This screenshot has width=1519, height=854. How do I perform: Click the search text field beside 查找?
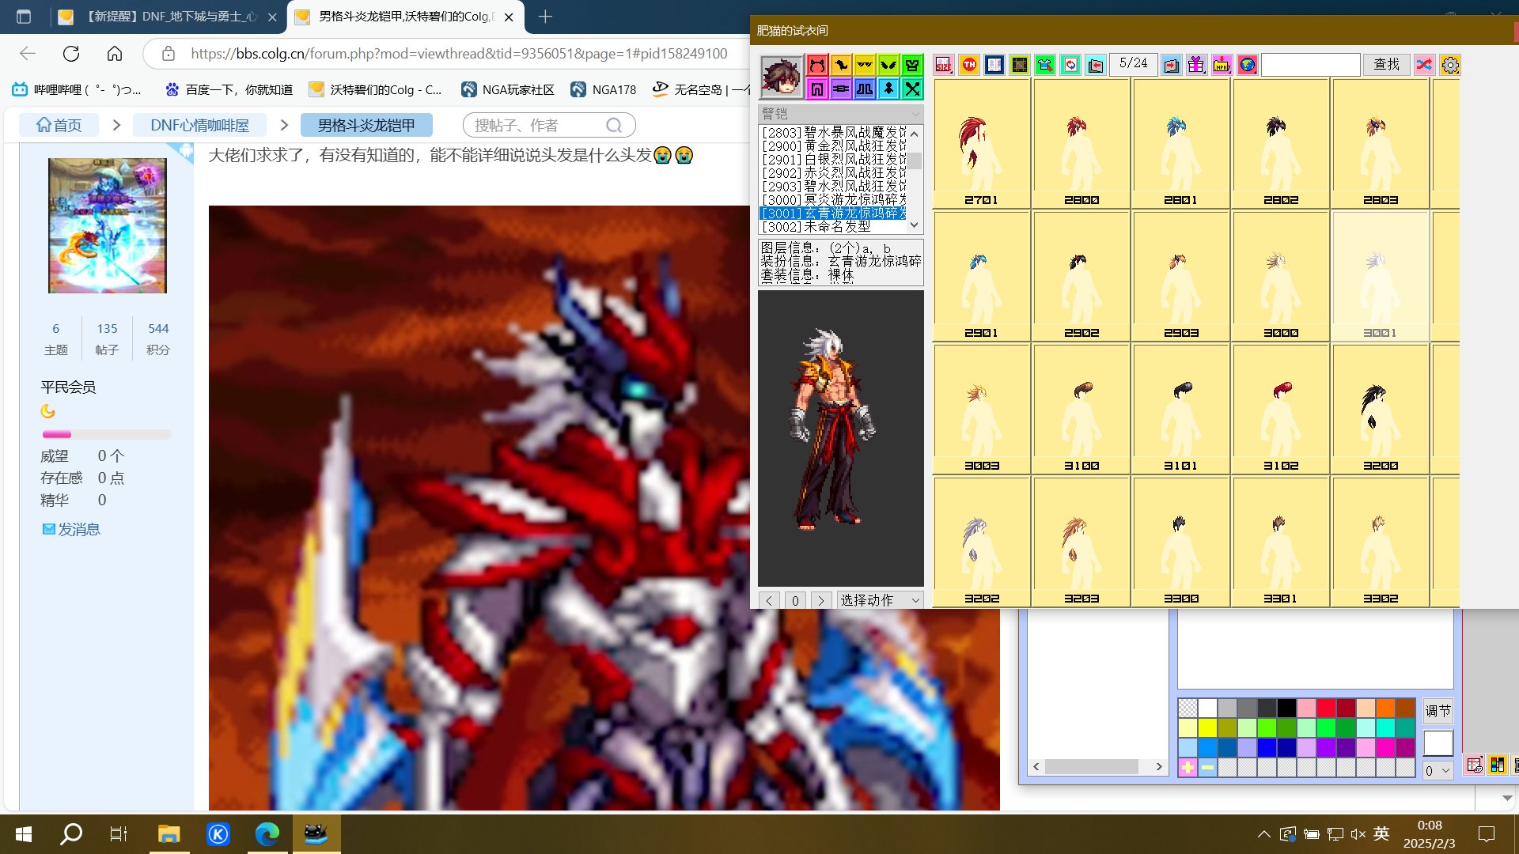click(1310, 64)
